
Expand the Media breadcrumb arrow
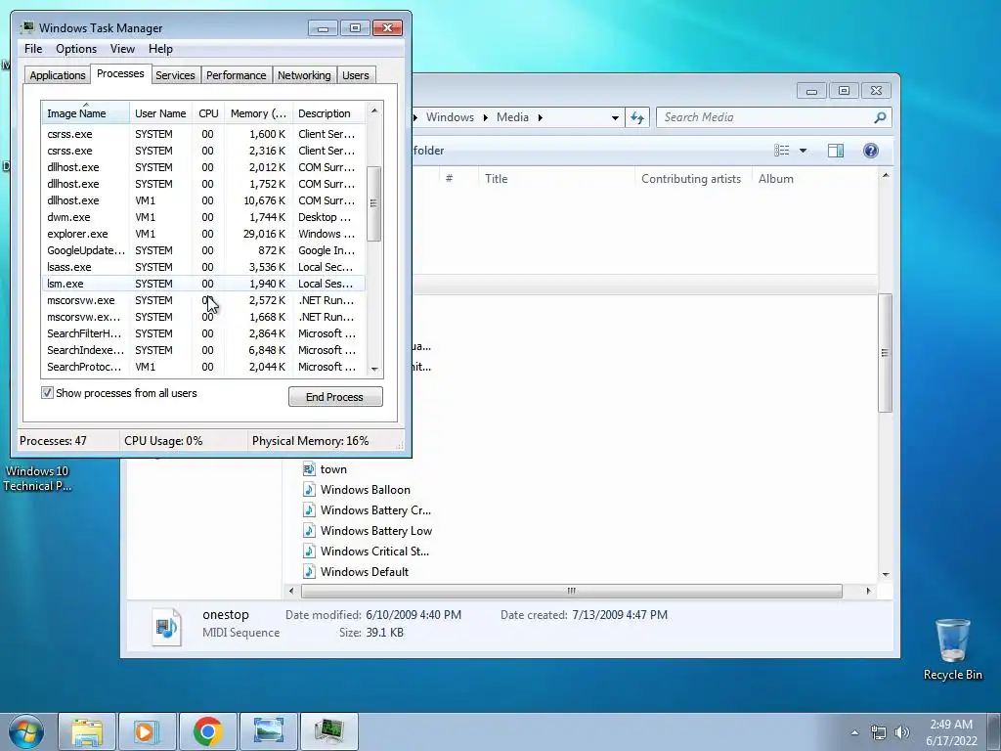[x=540, y=117]
